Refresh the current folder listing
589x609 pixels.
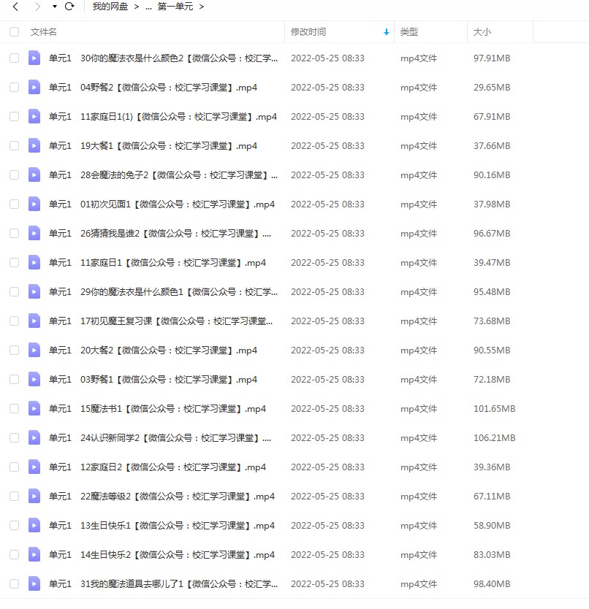[x=69, y=7]
